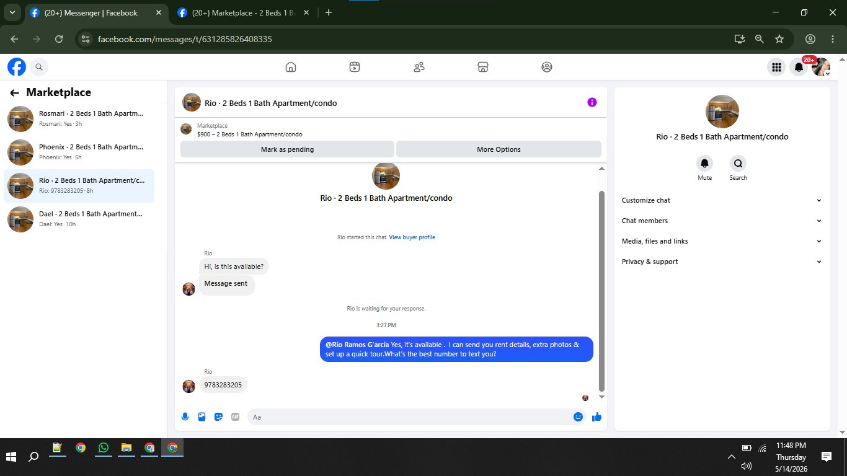Search in conversation with the Search icon

click(x=738, y=164)
